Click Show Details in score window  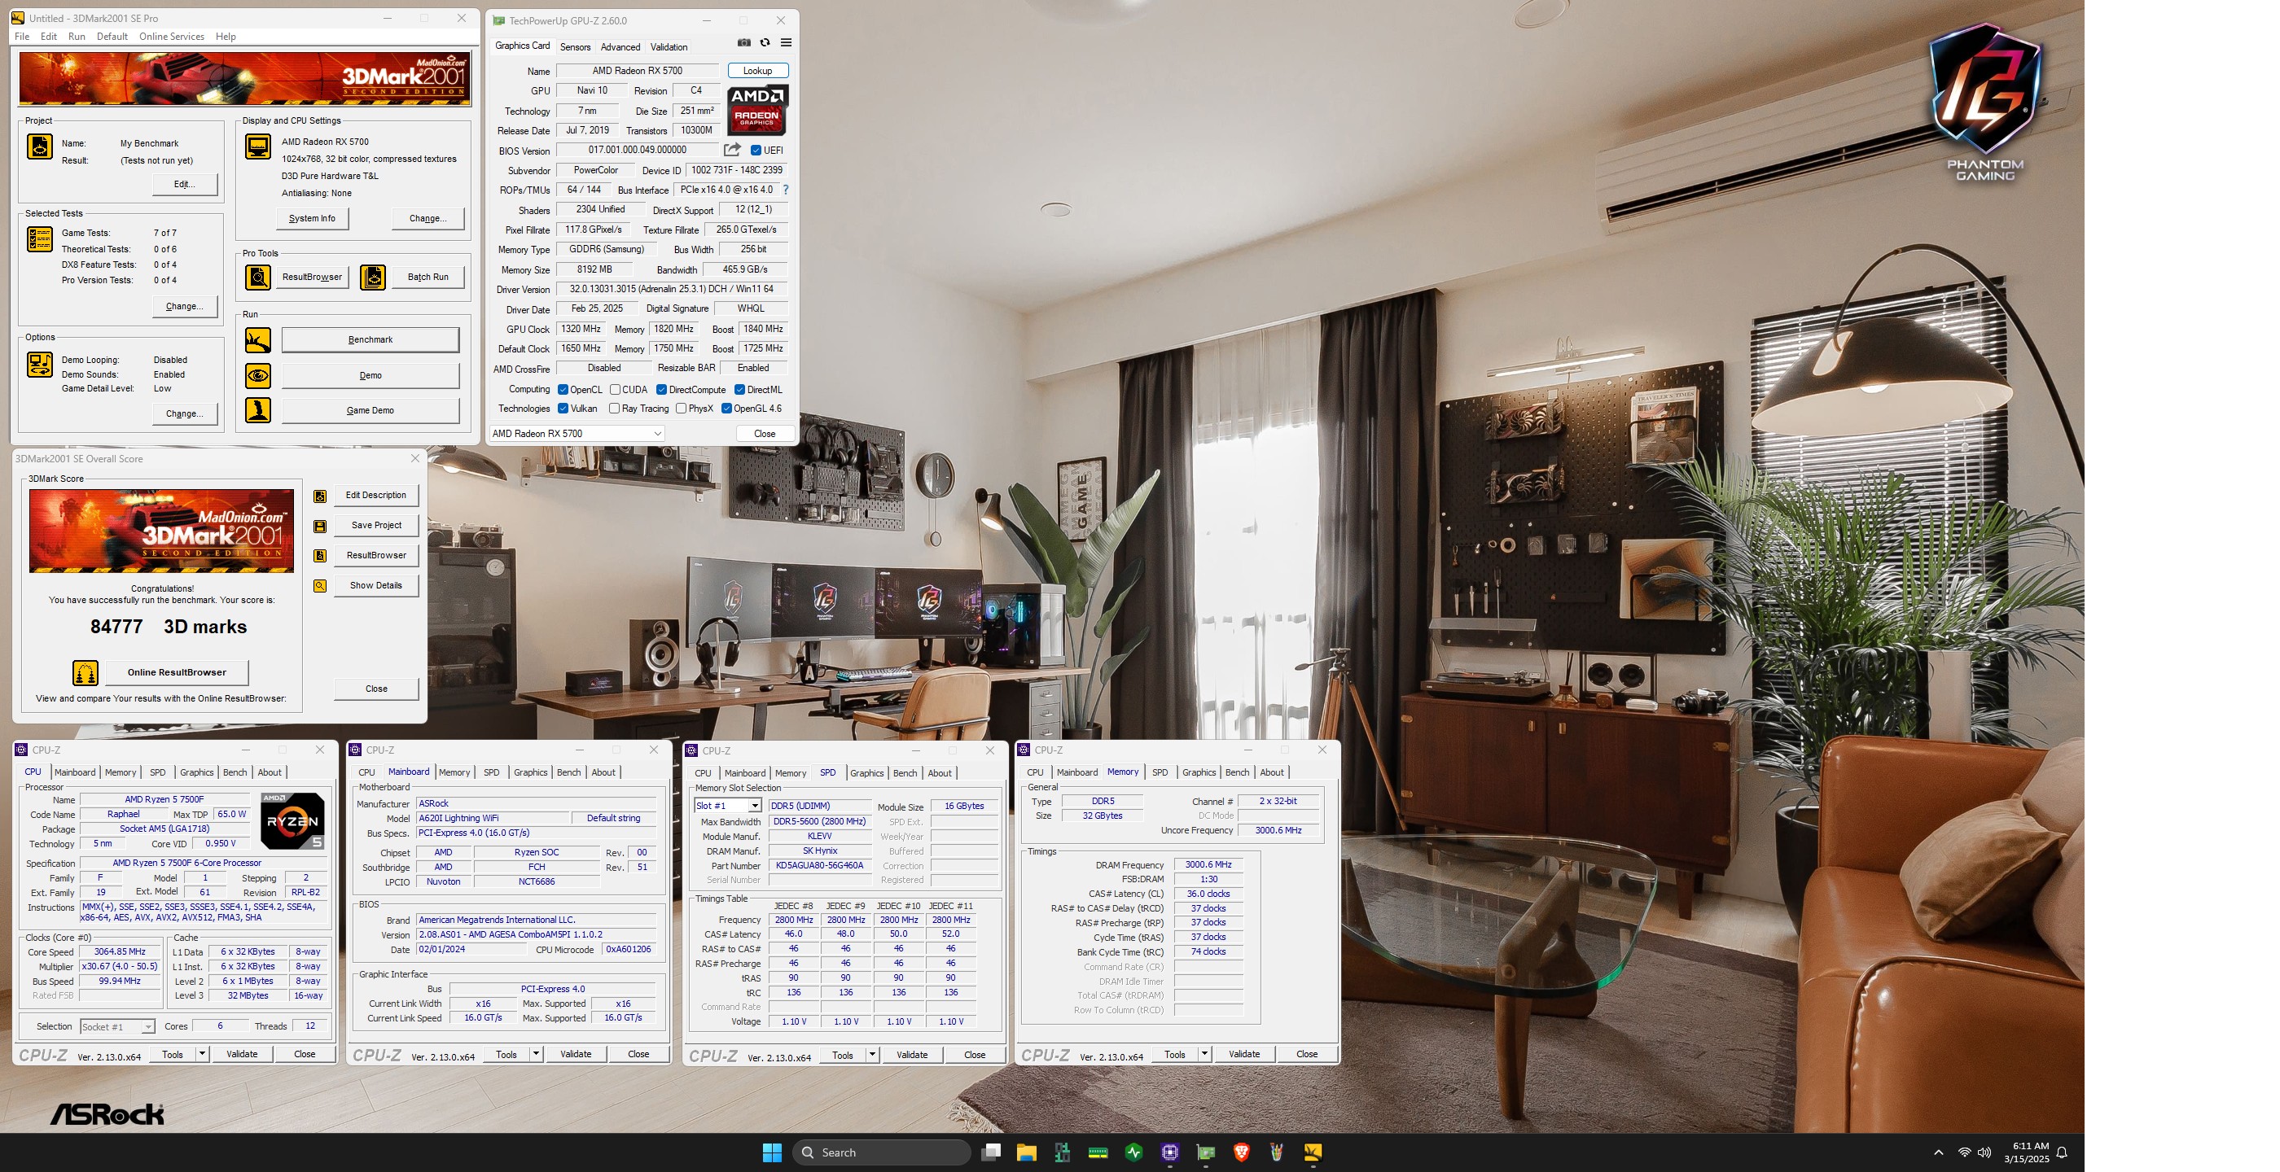pos(376,585)
